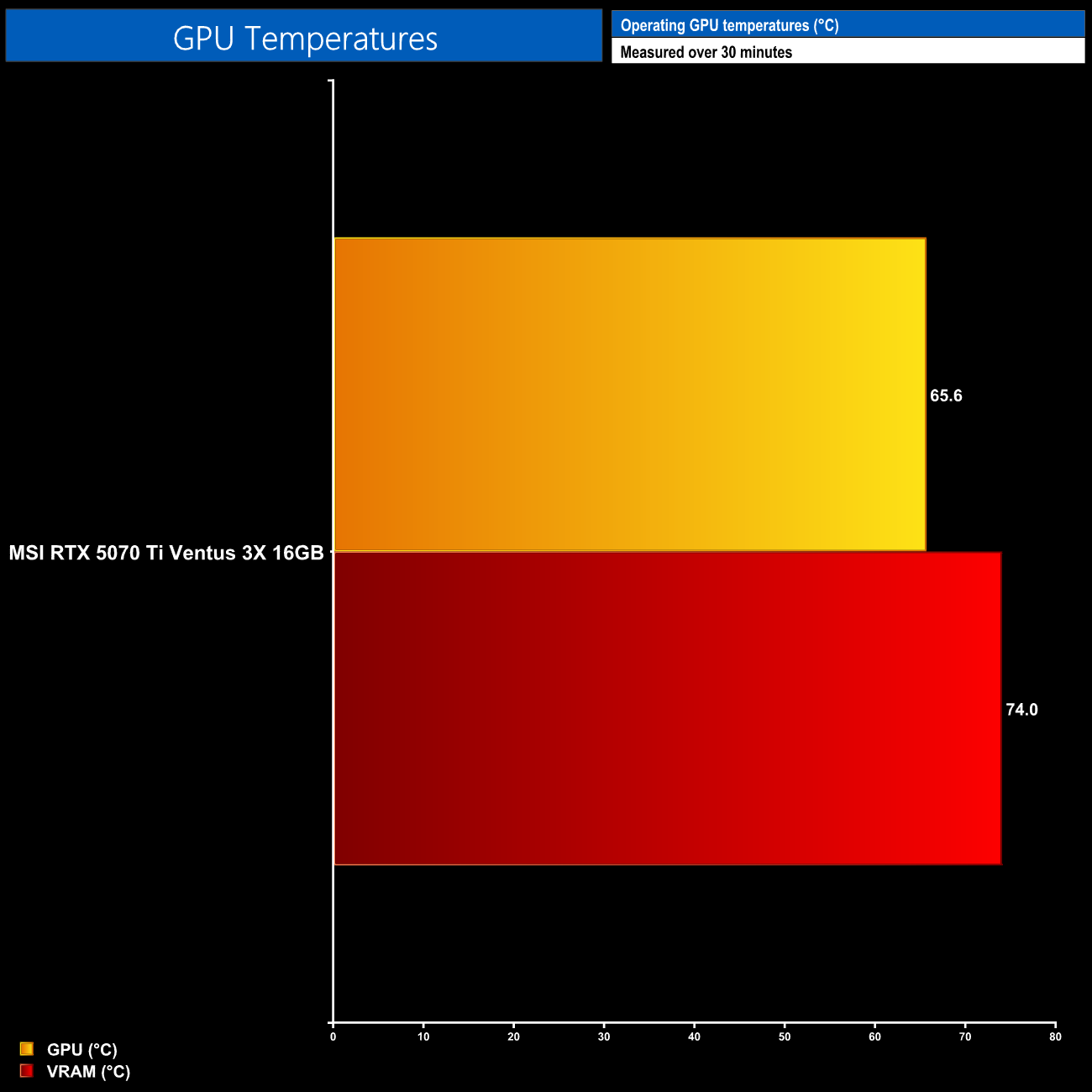Click the 74.0 data value label
Screen dimensions: 1092x1092
click(1021, 710)
